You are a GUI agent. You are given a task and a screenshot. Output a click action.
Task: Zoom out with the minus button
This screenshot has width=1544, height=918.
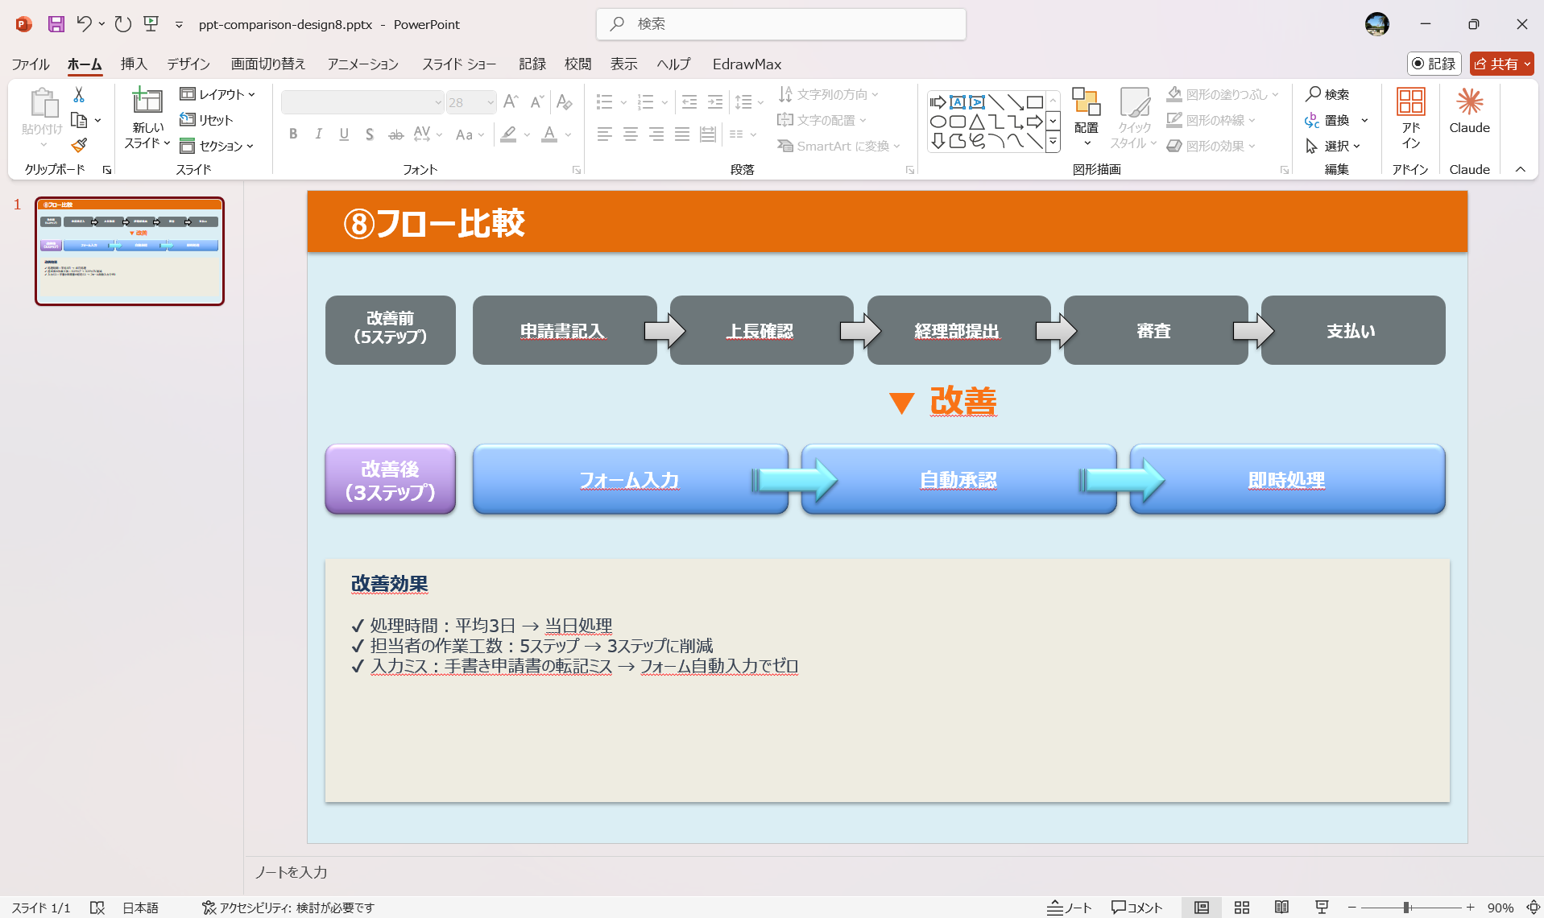tap(1352, 908)
